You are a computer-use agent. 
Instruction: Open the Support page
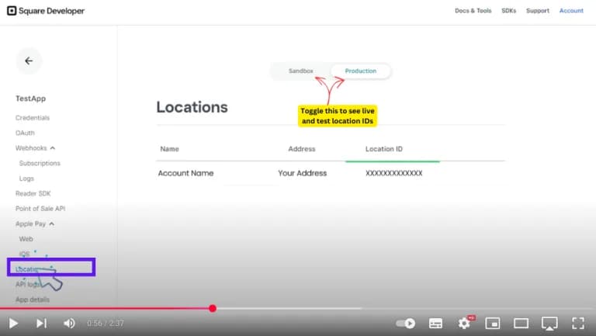[x=538, y=11]
